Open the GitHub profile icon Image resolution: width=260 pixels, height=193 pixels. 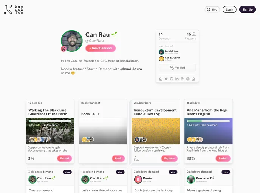coord(172,79)
